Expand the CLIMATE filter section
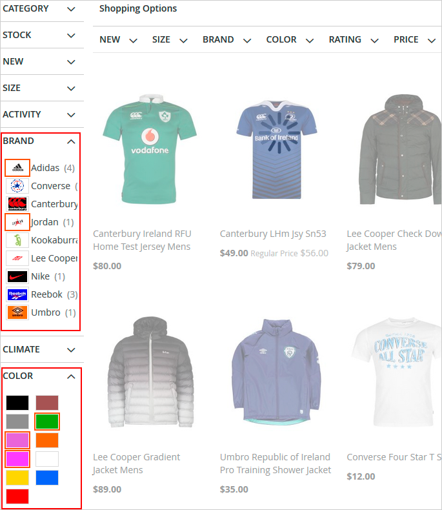 [x=42, y=350]
